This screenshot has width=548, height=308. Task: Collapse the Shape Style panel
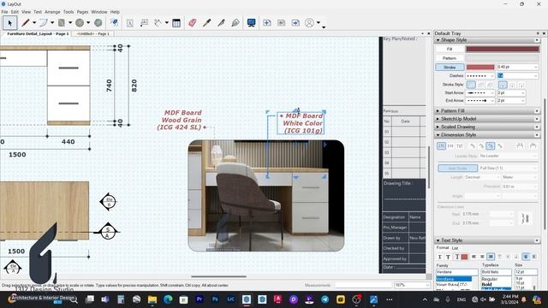(438, 40)
